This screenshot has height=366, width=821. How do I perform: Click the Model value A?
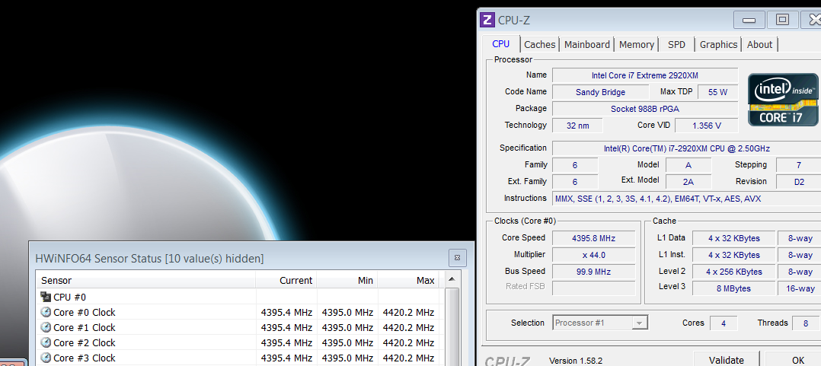(x=688, y=165)
